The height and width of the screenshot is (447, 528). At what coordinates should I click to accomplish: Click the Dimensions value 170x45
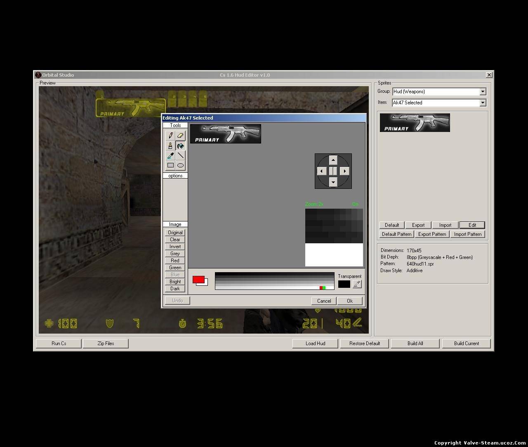point(414,251)
